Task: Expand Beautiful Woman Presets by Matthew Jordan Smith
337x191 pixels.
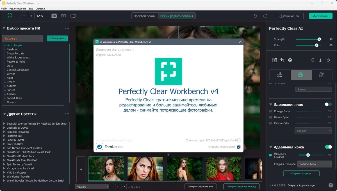Action: coord(4,124)
